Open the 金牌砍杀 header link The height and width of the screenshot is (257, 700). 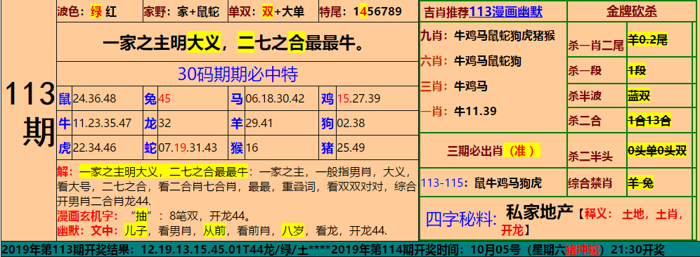click(631, 12)
